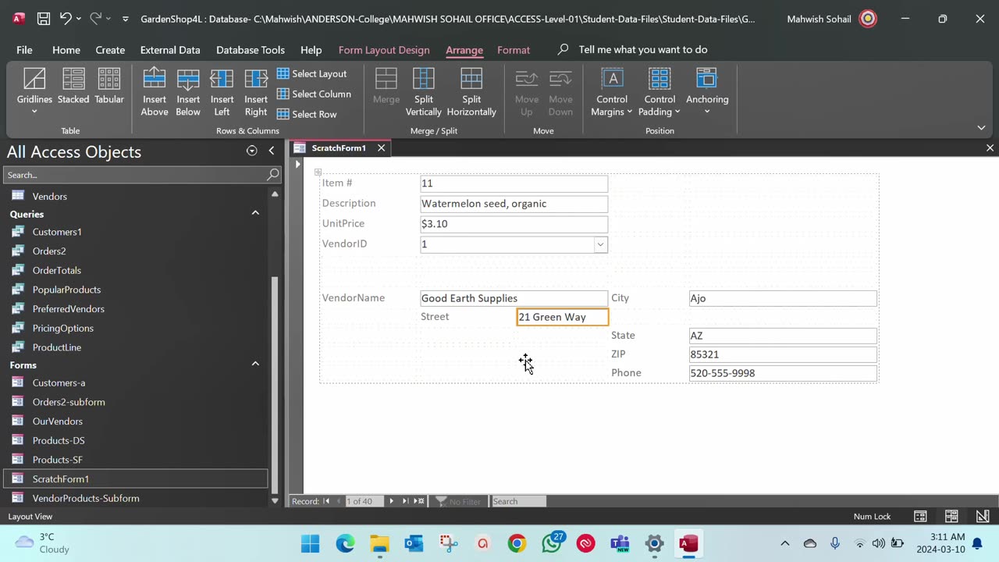Open the Windows Start menu
Viewport: 999px width, 562px height.
point(310,543)
